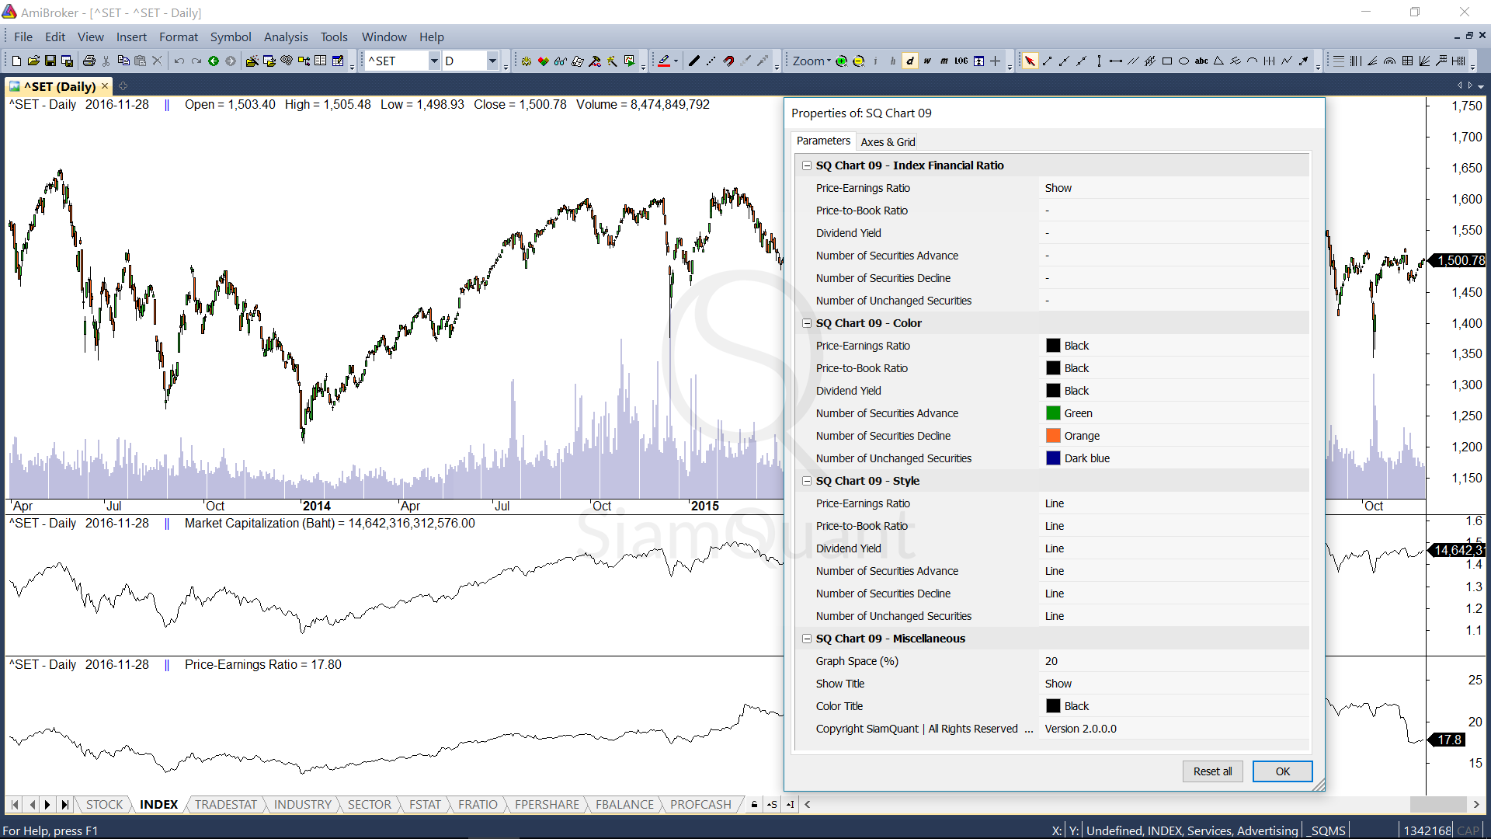Toggle monthly interval m button
This screenshot has width=1491, height=839.
point(944,61)
